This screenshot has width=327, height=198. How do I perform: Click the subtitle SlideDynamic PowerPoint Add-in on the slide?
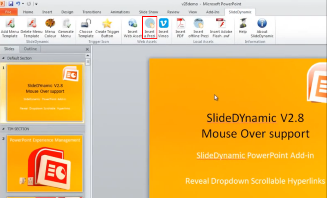[x=255, y=156]
